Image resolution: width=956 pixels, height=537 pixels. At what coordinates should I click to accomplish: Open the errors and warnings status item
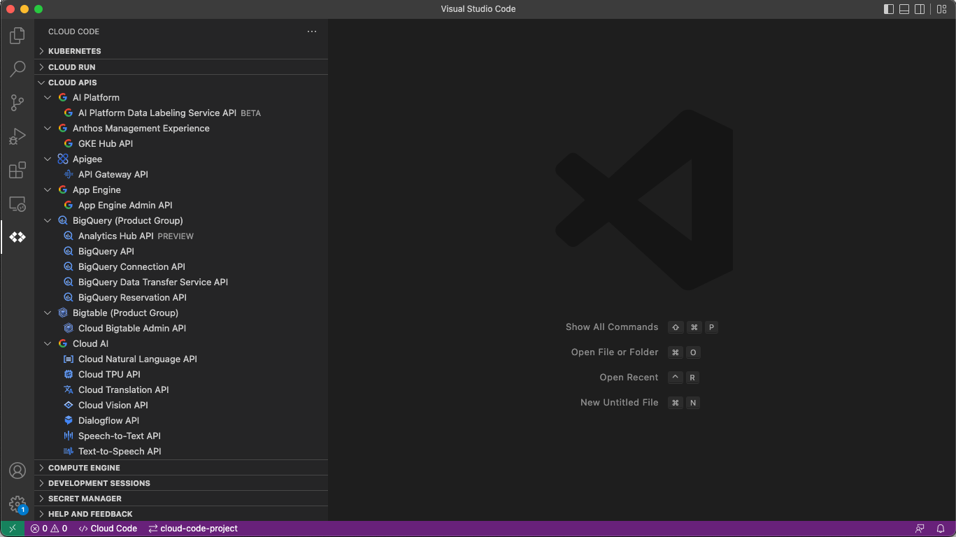click(49, 529)
